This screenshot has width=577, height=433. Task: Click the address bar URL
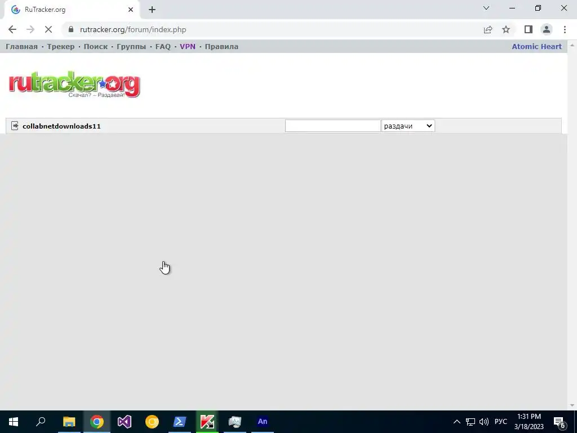pos(133,29)
